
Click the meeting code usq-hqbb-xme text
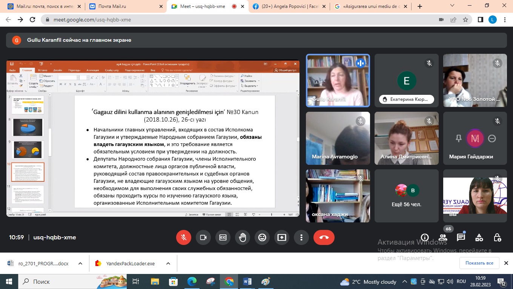tap(55, 237)
